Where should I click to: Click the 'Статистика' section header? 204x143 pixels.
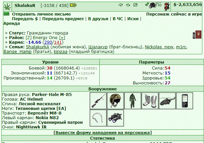(x=103, y=138)
